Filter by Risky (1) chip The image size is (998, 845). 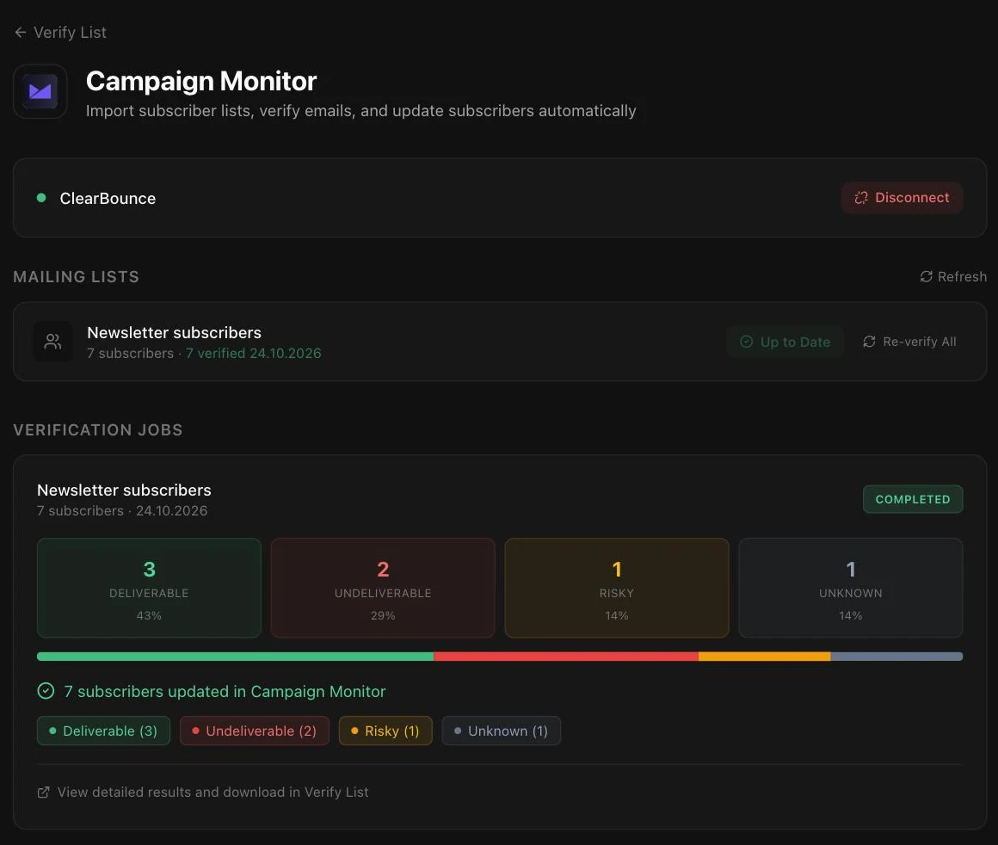tap(385, 731)
